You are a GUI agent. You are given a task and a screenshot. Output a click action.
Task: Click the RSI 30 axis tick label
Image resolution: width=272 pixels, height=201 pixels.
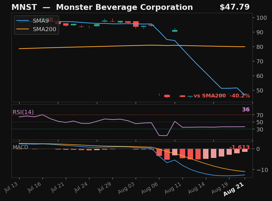[x=259, y=129]
